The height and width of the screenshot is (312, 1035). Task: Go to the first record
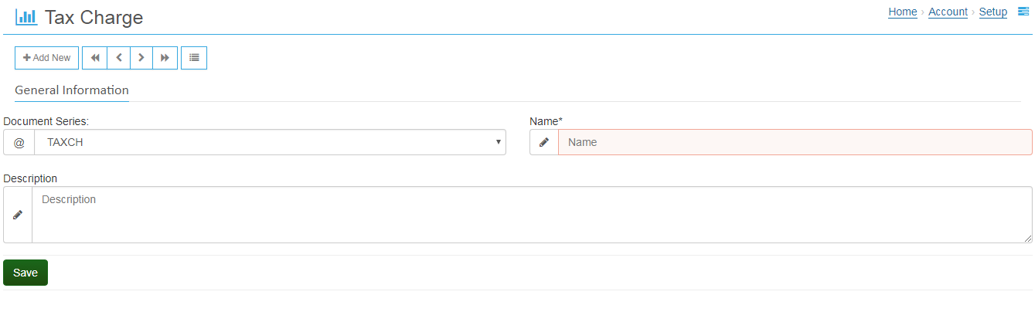tap(95, 58)
